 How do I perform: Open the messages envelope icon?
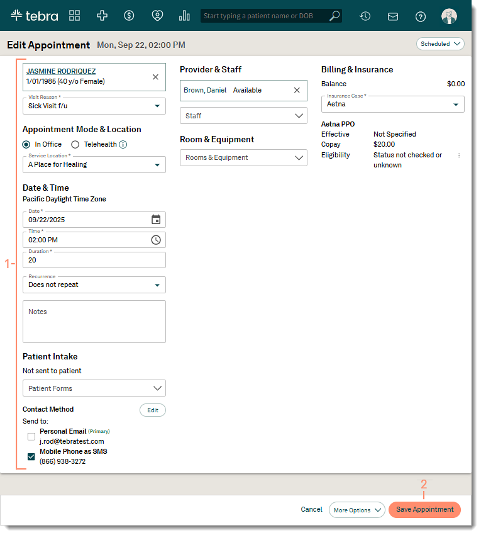pyautogui.click(x=393, y=16)
